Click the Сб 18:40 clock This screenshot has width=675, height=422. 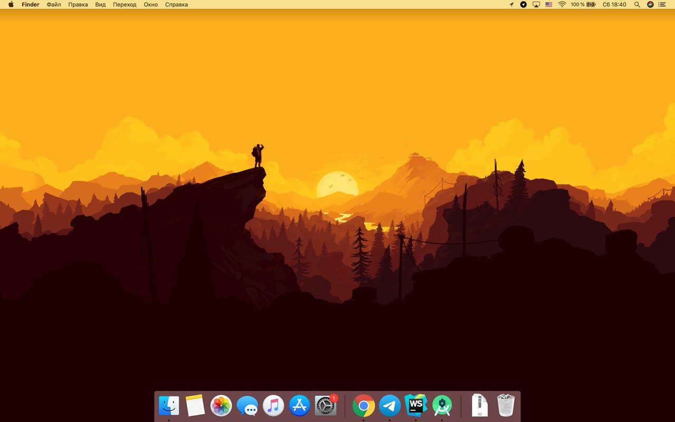tap(614, 4)
